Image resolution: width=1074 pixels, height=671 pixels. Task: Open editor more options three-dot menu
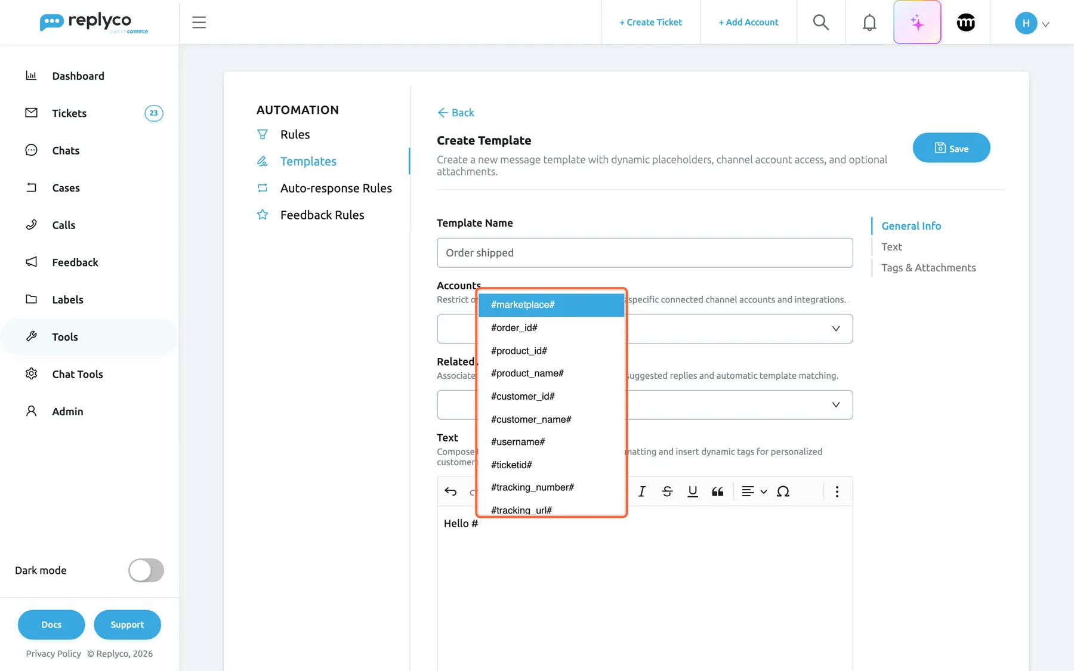coord(837,491)
